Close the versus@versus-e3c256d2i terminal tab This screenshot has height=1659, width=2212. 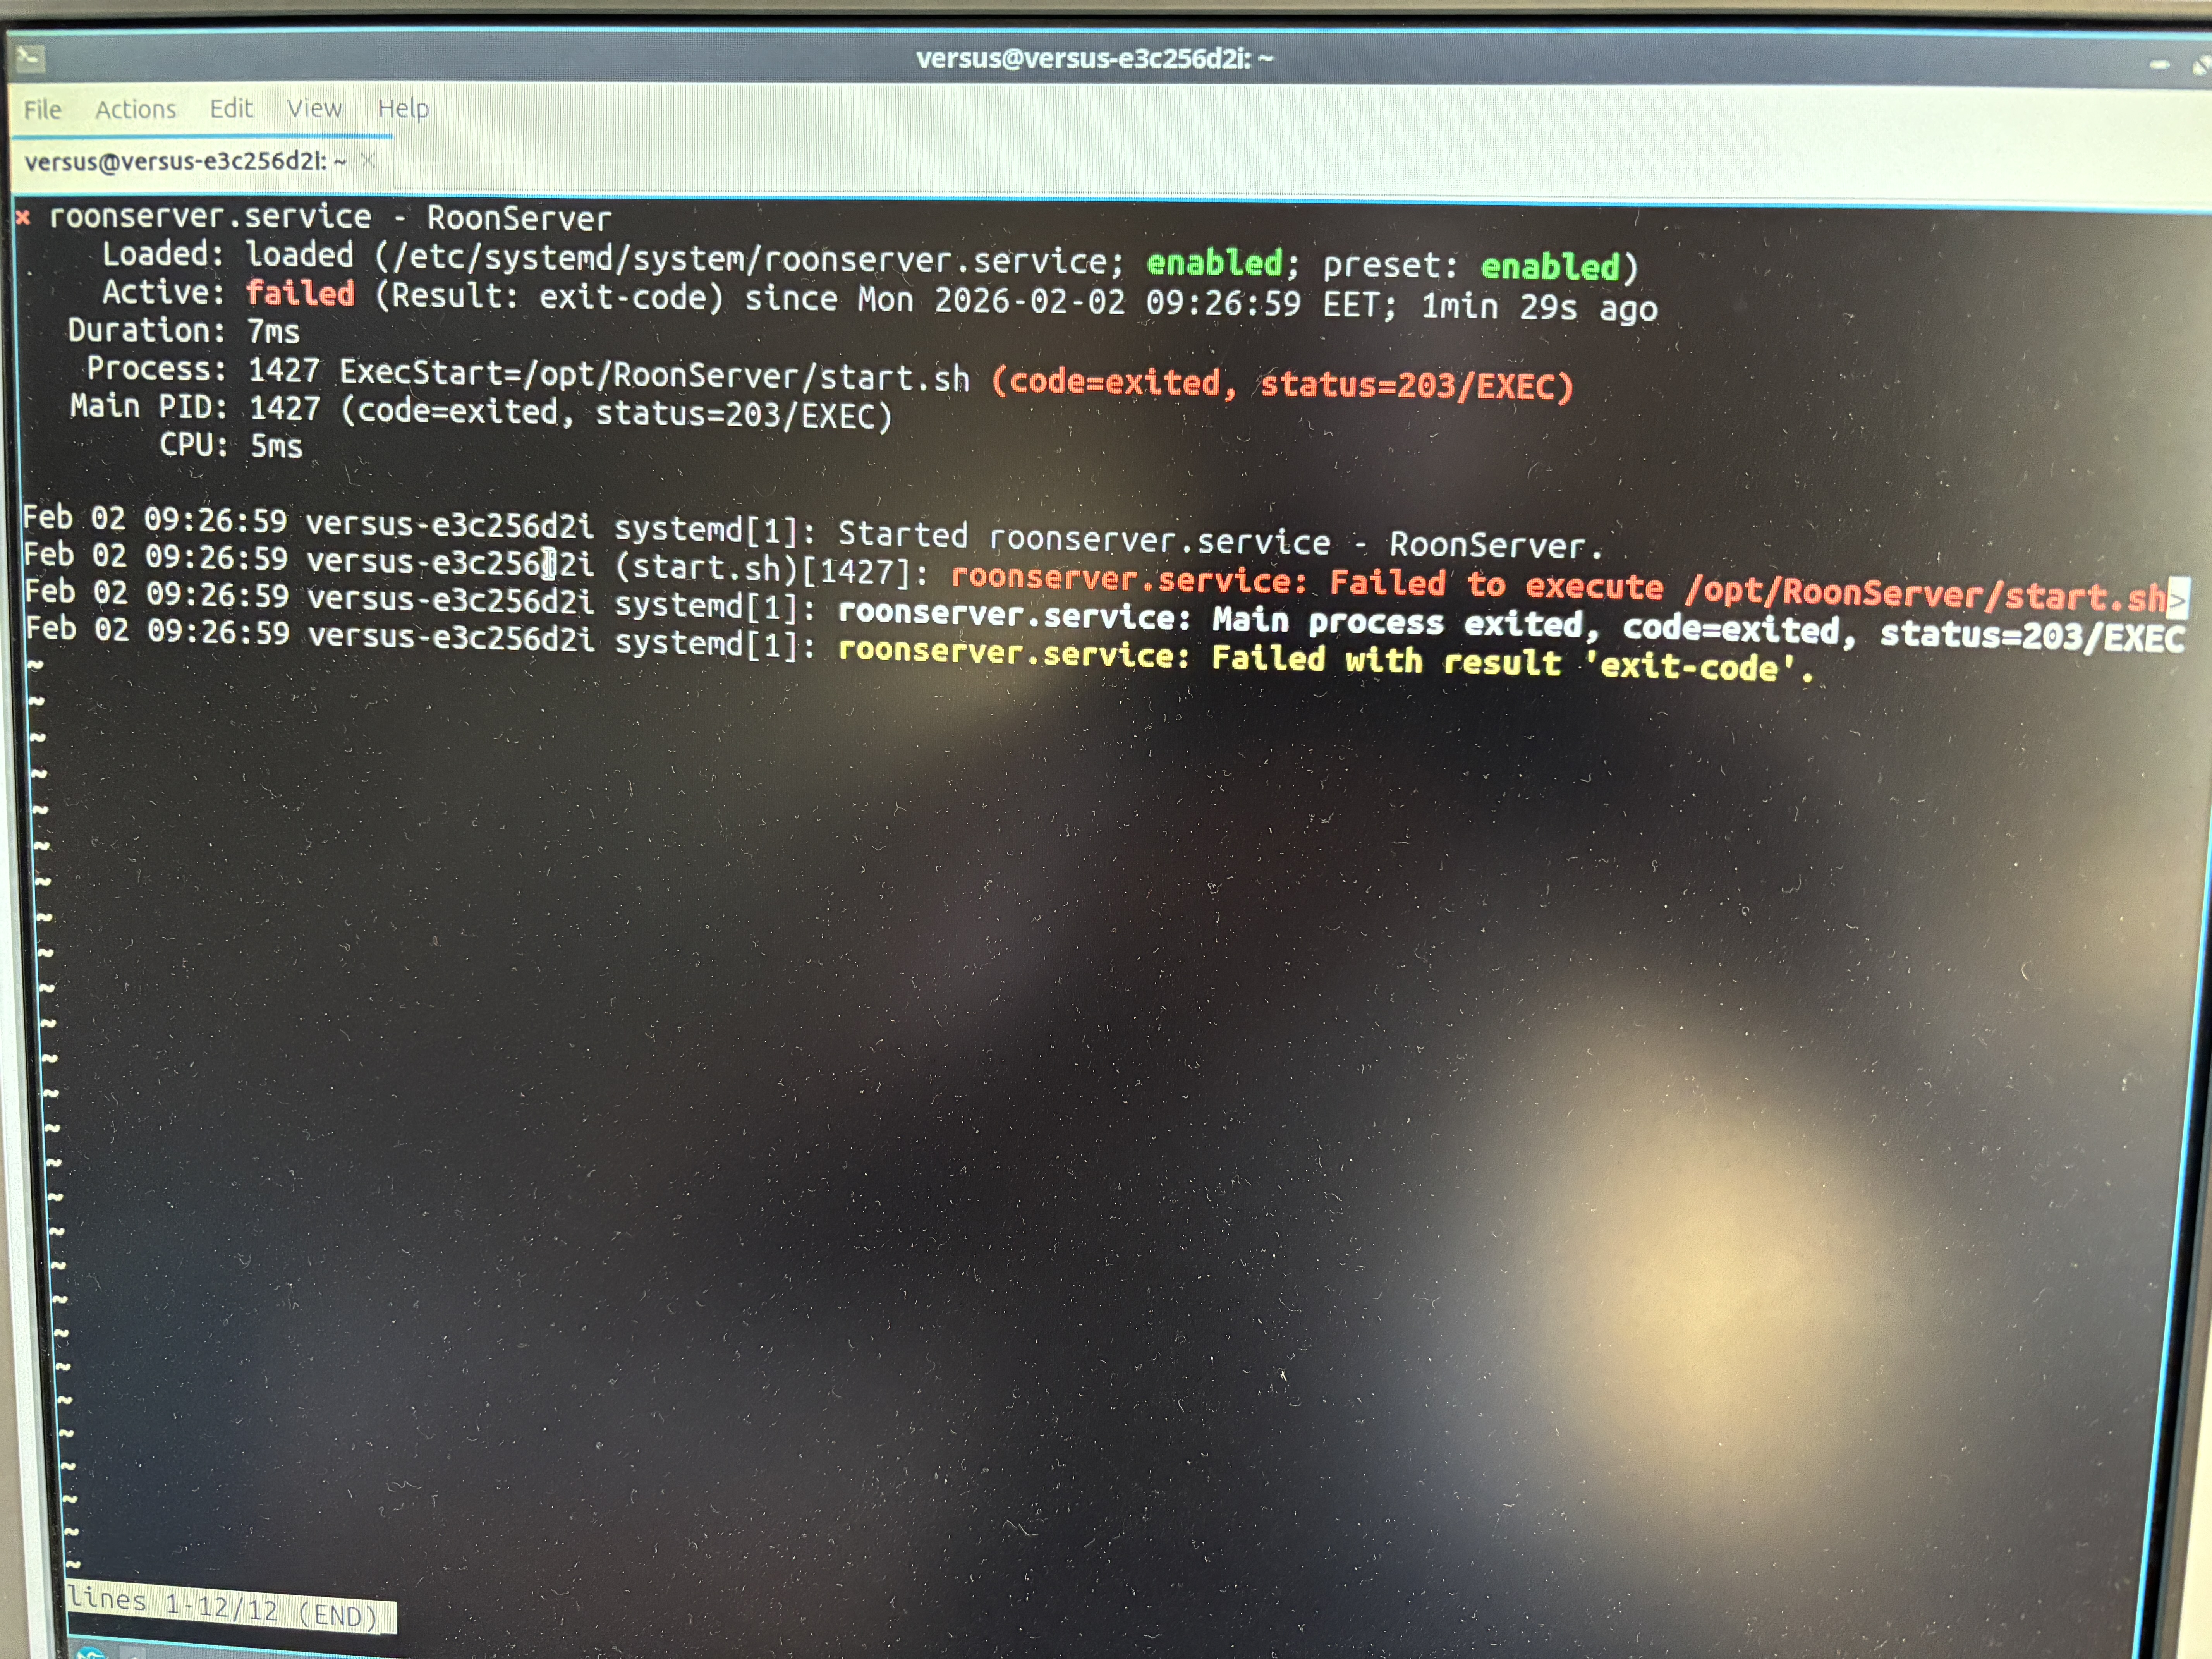coord(368,160)
